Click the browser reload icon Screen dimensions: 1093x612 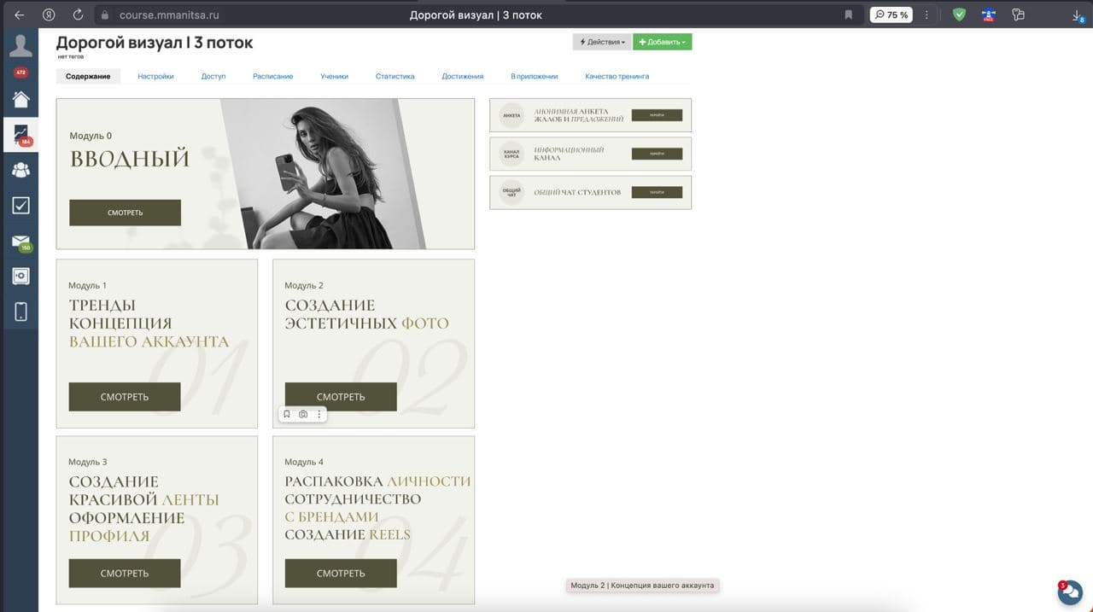[x=78, y=15]
